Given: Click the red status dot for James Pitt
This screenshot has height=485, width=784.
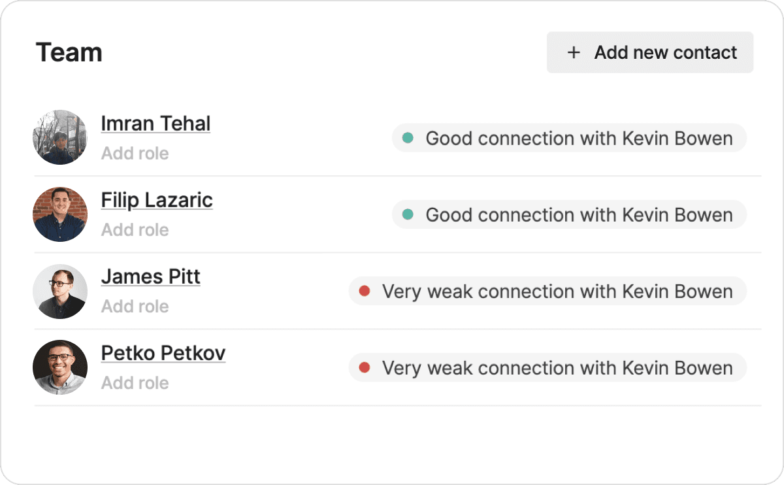Looking at the screenshot, I should pos(365,291).
